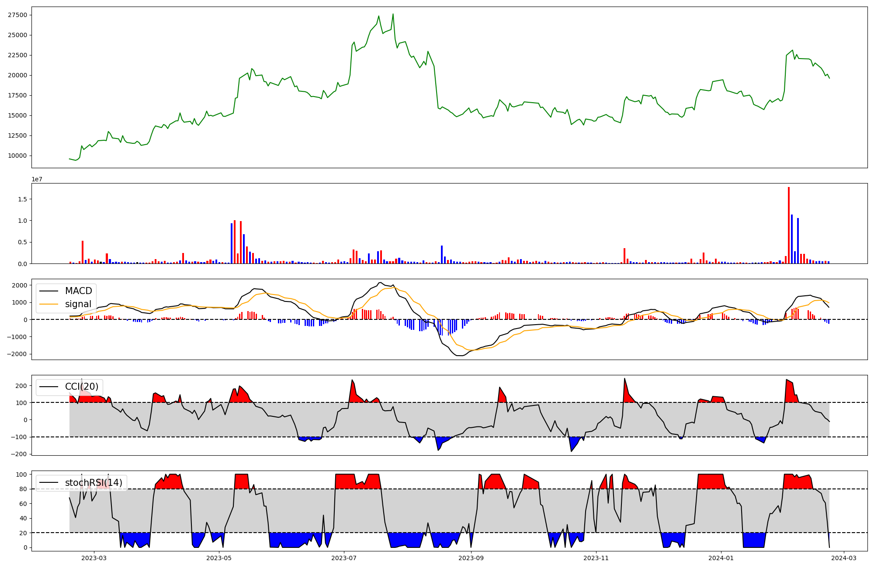This screenshot has width=874, height=568.
Task: Click the tallest red volume bar
Action: point(789,225)
